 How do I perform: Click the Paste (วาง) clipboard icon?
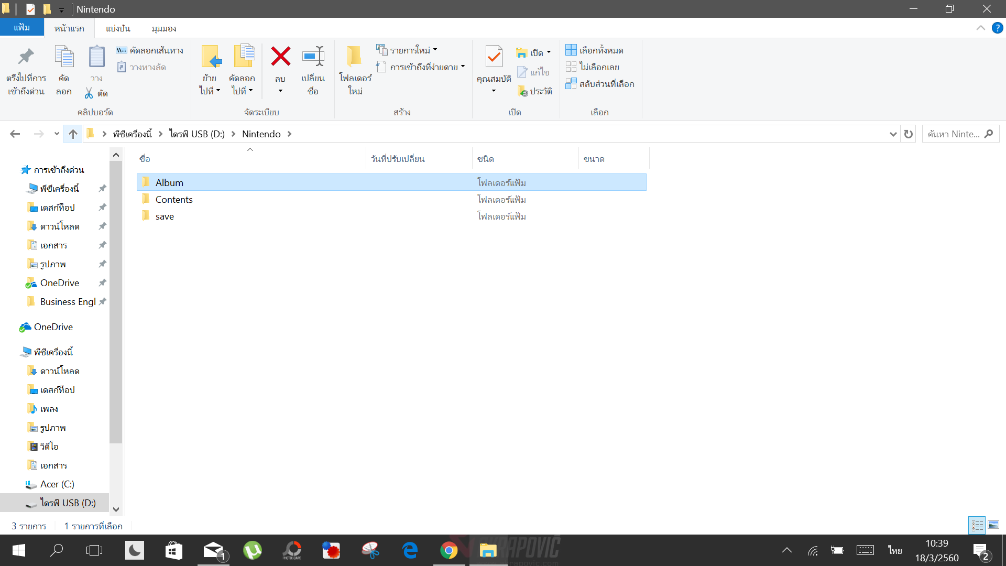pyautogui.click(x=96, y=57)
